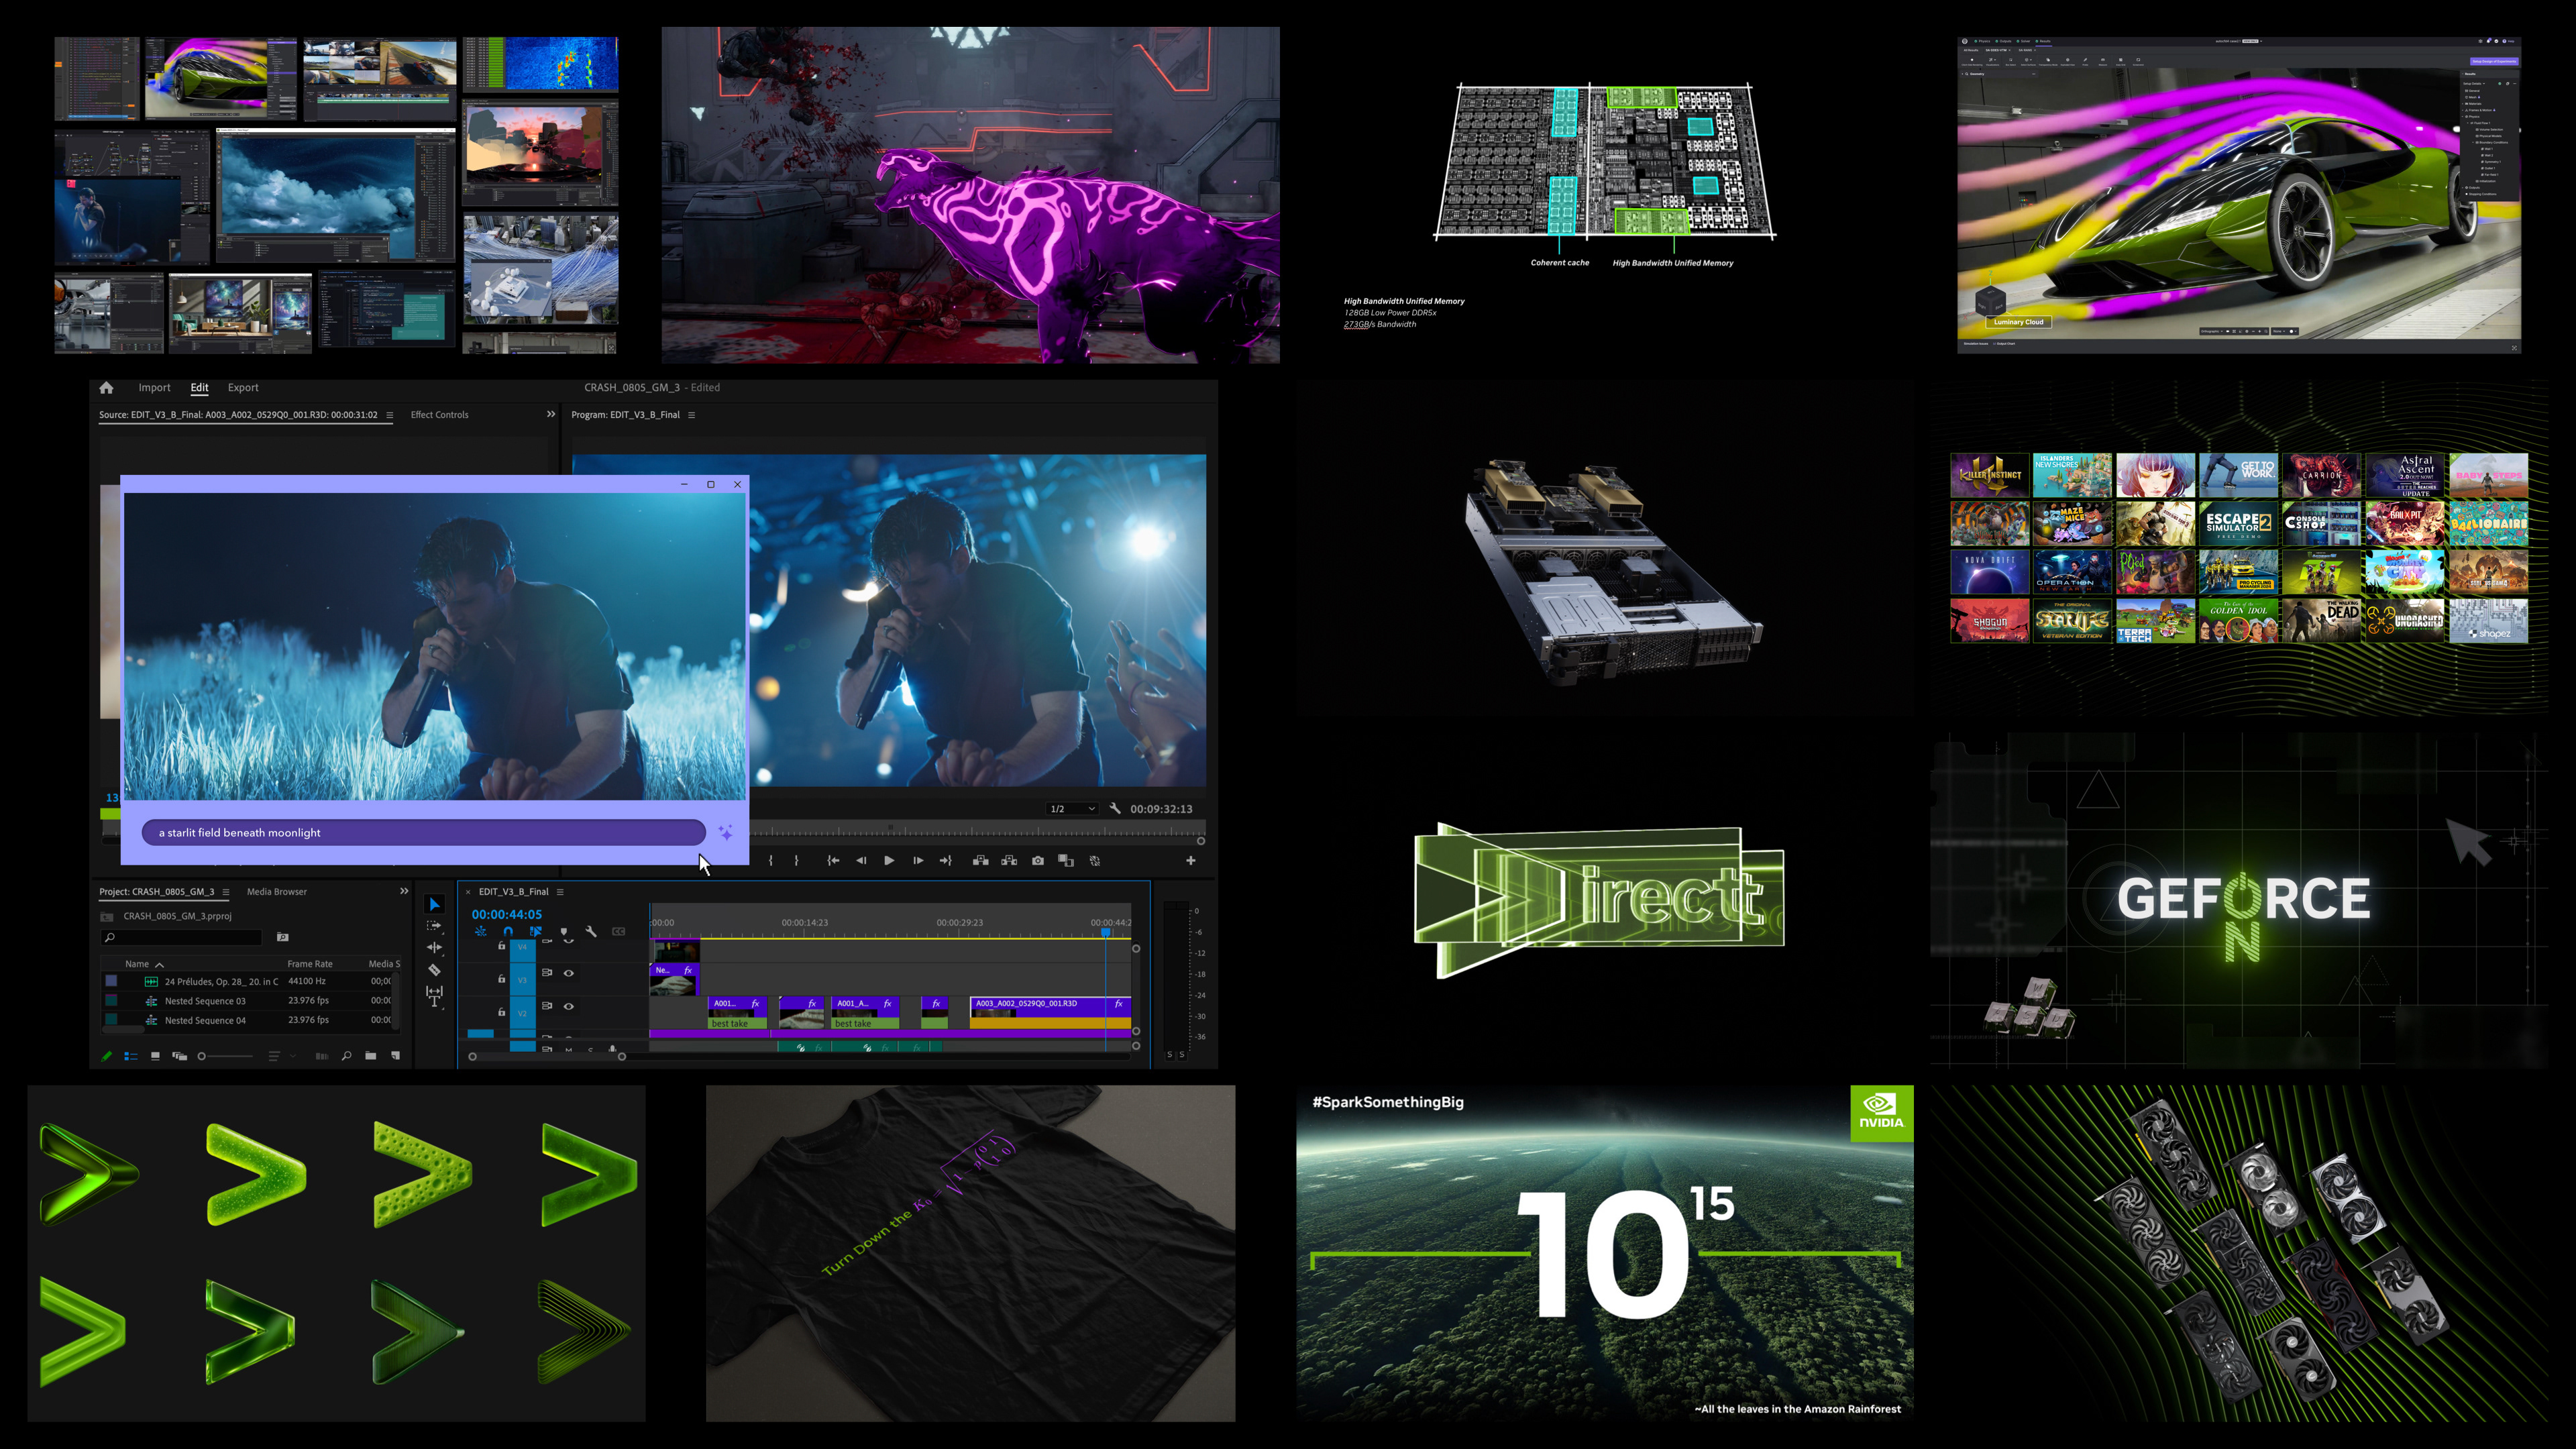Screen dimensions: 2576x1449
Task: Open New Bin folder icon in Project panel
Action: point(371,1056)
